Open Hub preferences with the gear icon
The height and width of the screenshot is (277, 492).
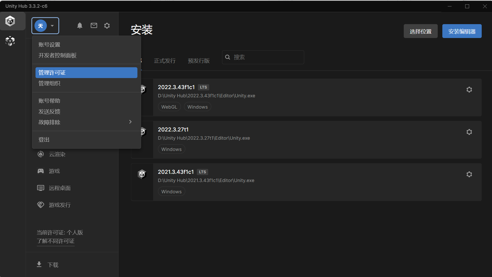tap(107, 25)
